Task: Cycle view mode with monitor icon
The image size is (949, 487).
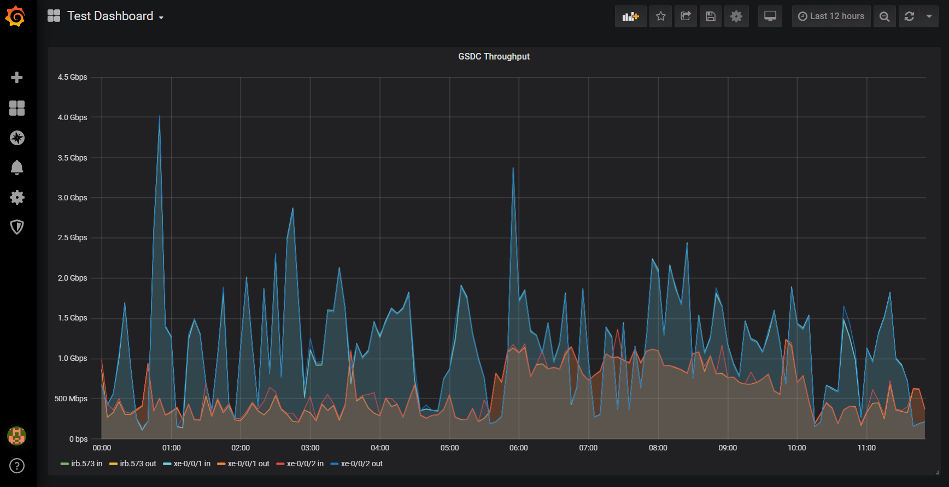Action: pyautogui.click(x=770, y=16)
